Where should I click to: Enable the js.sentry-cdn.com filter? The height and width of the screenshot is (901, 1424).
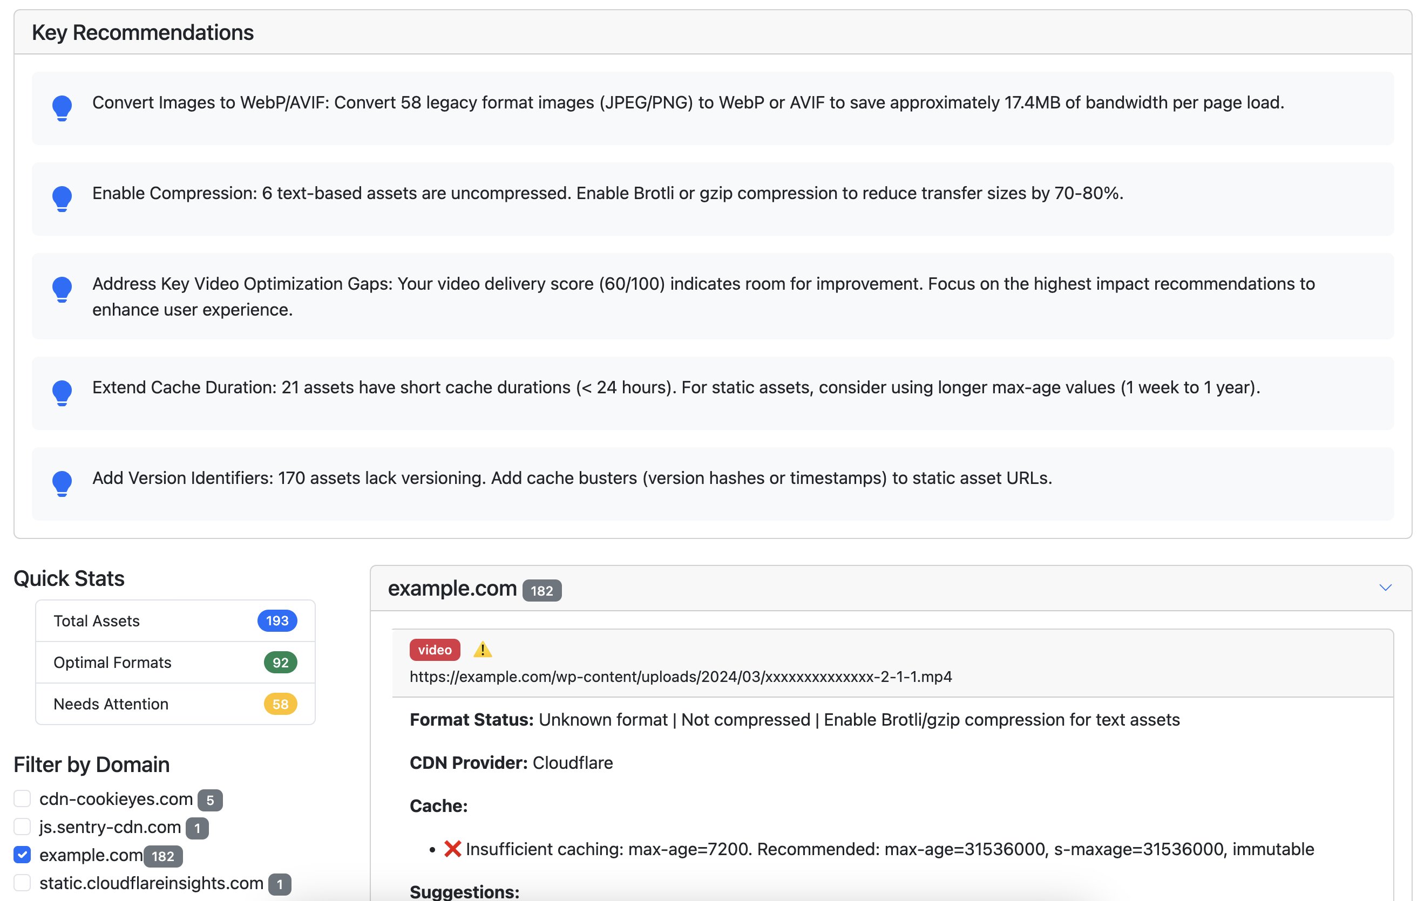tap(22, 827)
